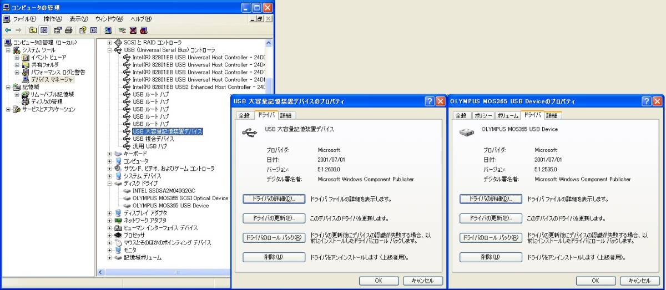Viewport: 666px width, 290px height.
Task: Click 削除 button in OLYMPUS dialog
Action: coord(491,257)
